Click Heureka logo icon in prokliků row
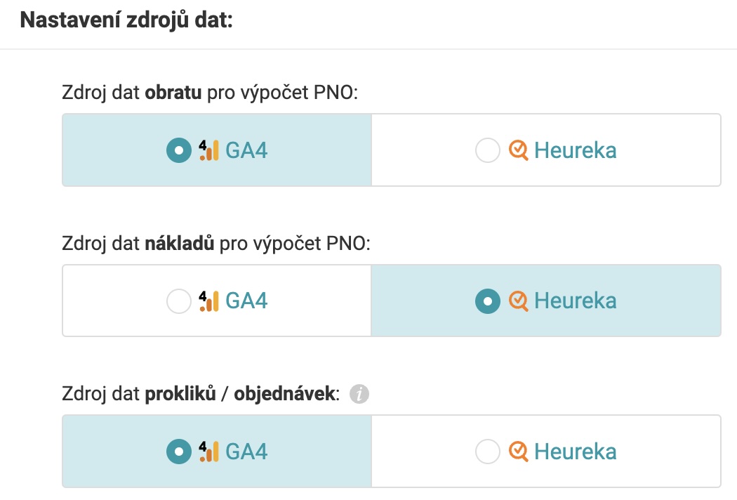The image size is (737, 500). pyautogui.click(x=519, y=452)
